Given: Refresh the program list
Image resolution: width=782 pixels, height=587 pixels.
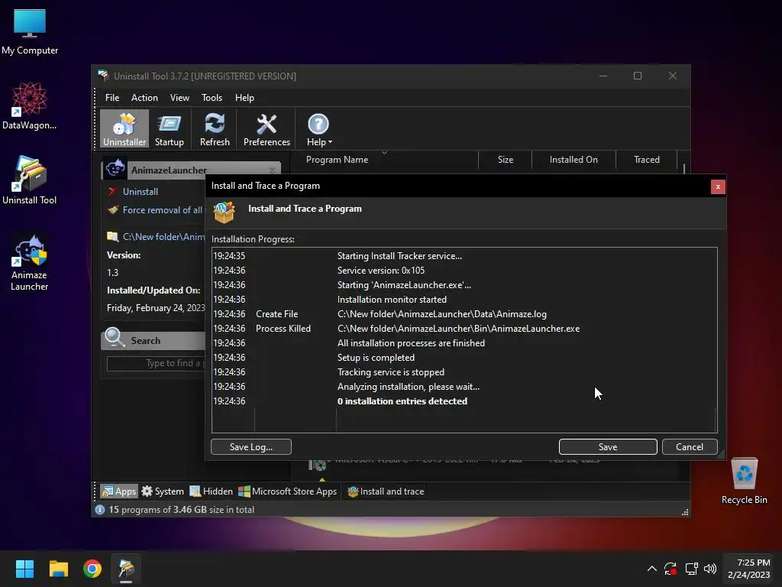Looking at the screenshot, I should [x=215, y=129].
